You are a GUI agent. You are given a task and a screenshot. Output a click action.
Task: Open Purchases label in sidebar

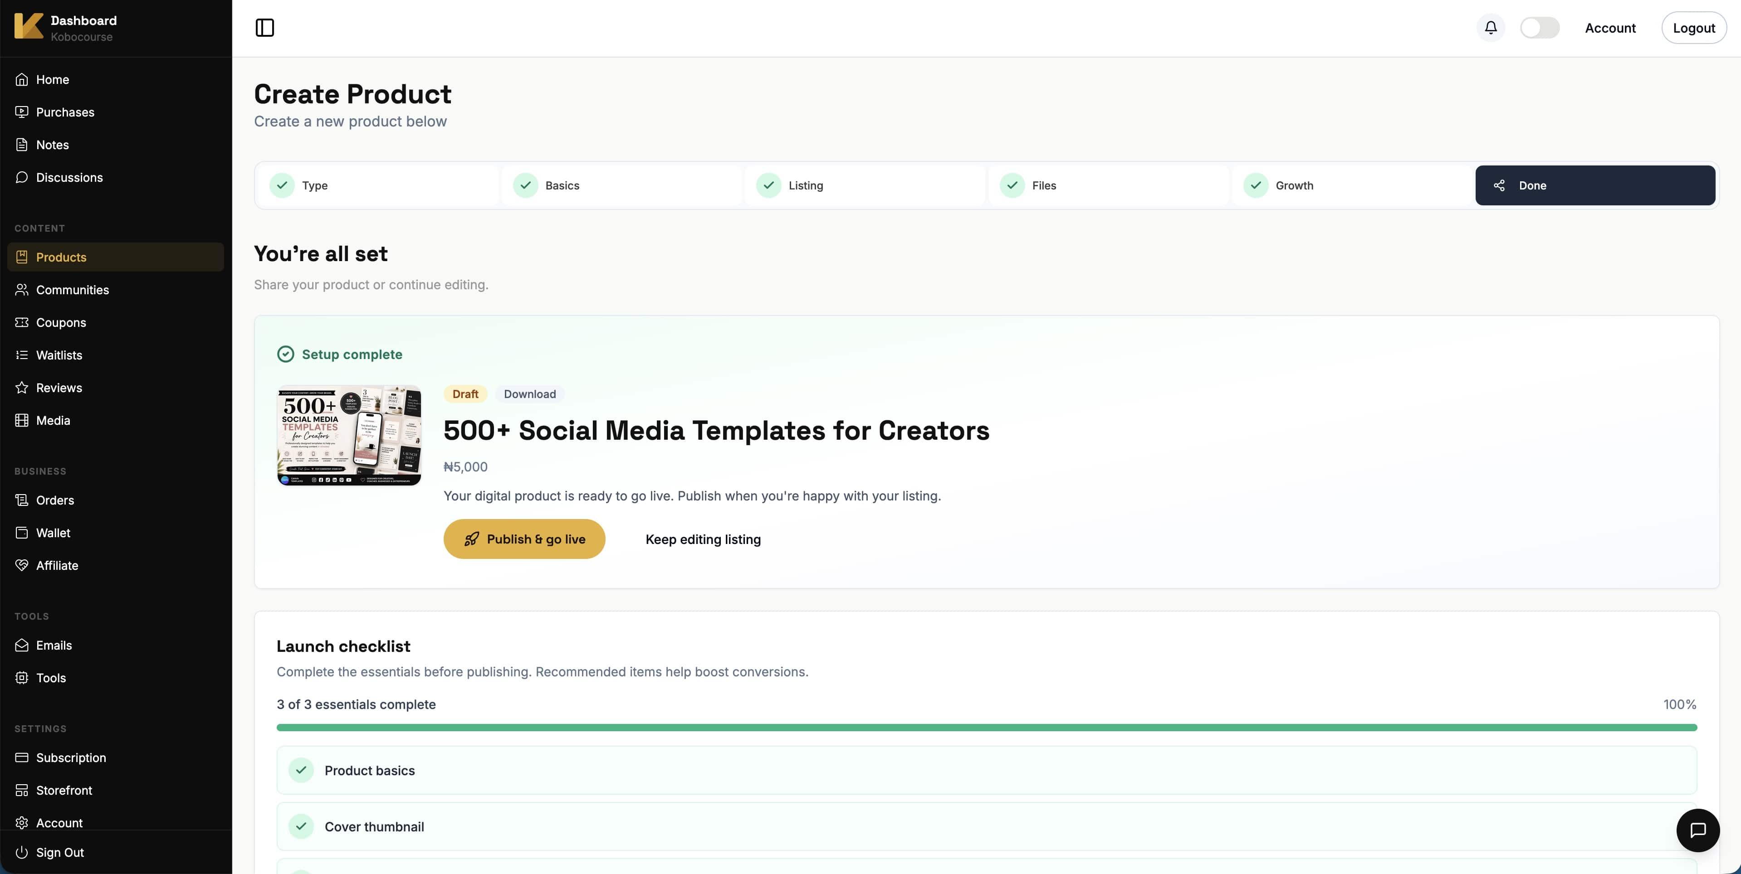point(65,112)
